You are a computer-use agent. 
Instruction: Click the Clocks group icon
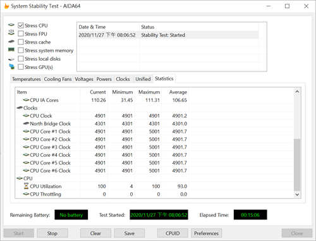(x=20, y=108)
